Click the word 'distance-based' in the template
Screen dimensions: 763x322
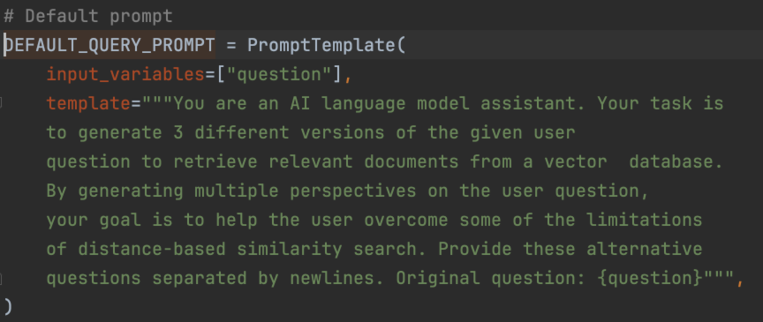[152, 250]
